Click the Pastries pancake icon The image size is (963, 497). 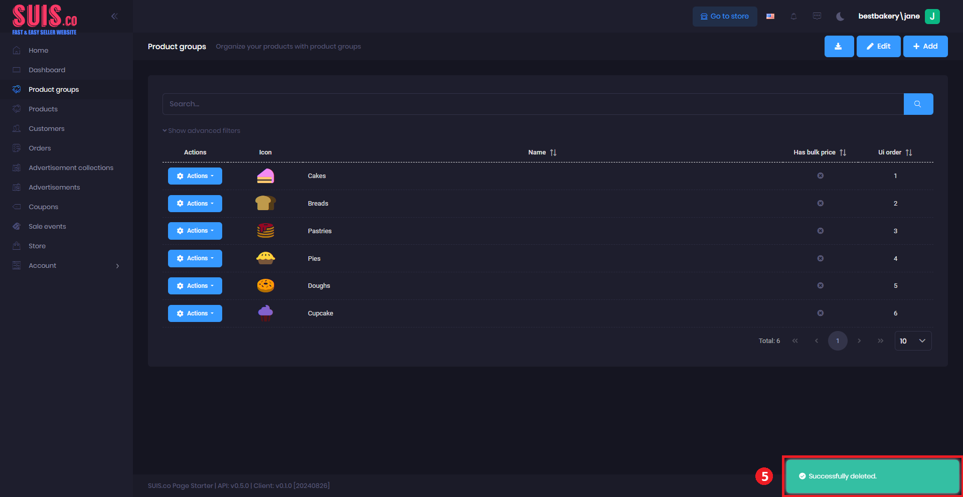click(x=265, y=231)
